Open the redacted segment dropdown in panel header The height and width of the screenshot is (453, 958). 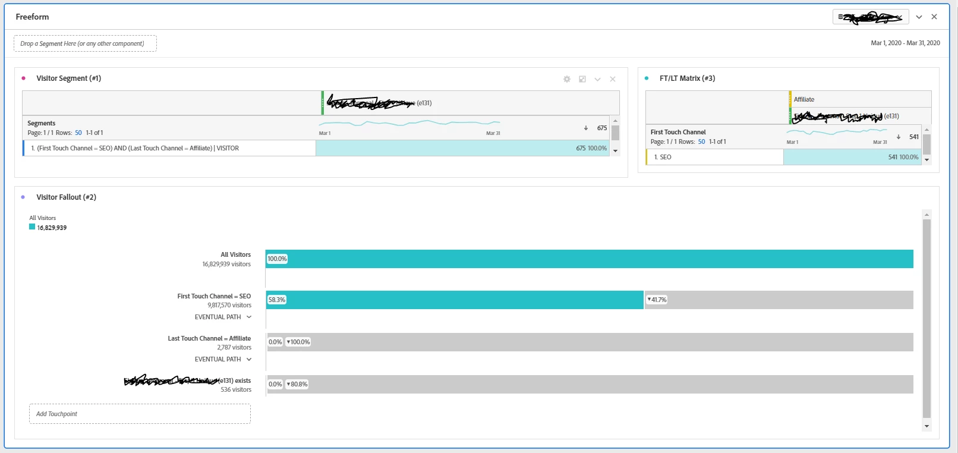coord(871,17)
